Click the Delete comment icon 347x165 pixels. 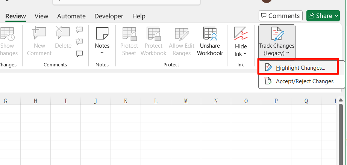point(63,33)
